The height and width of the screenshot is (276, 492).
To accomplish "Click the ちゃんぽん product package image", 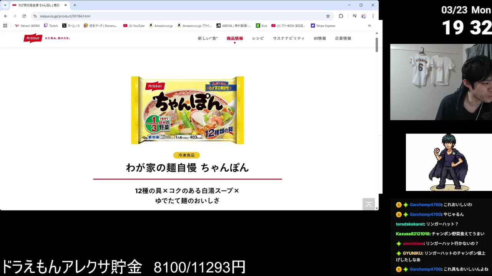I will point(188,110).
